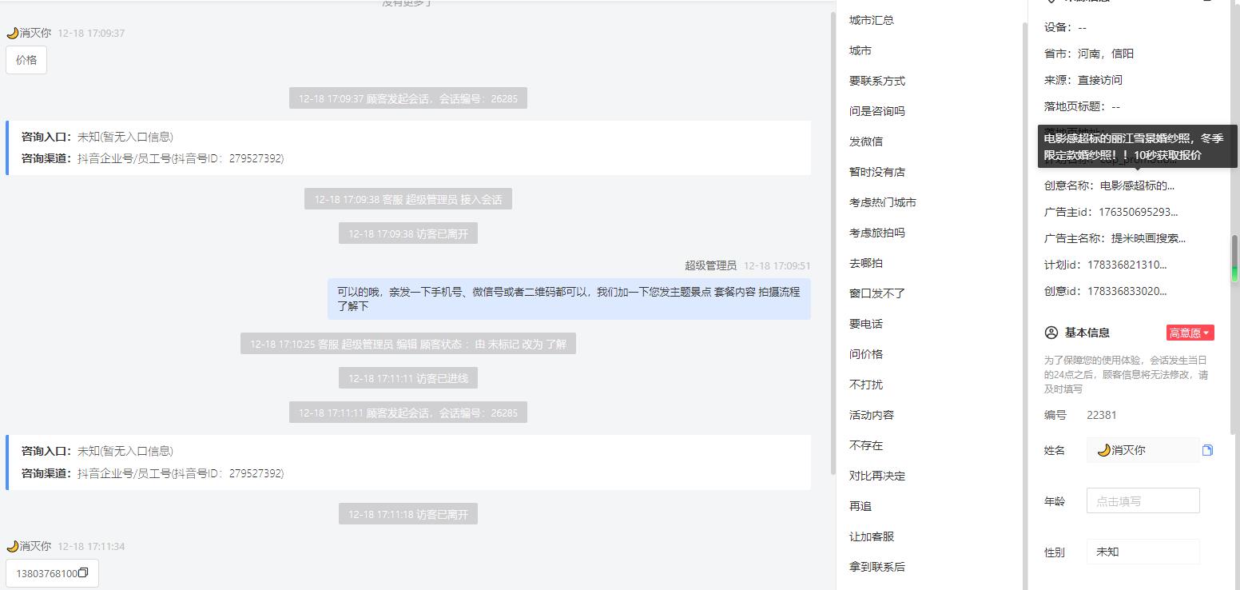Viewport: 1240px width, 590px height.
Task: Choose the 考虑旅拍吗 quick reply
Action: point(877,233)
